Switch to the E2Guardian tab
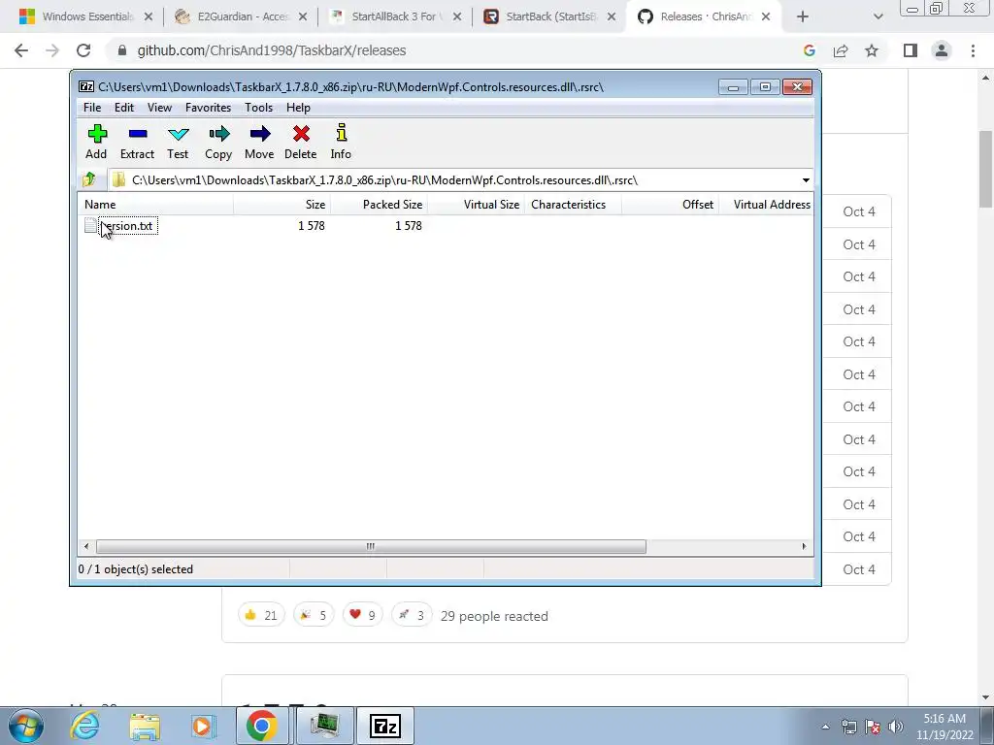This screenshot has width=994, height=745. pos(242,16)
